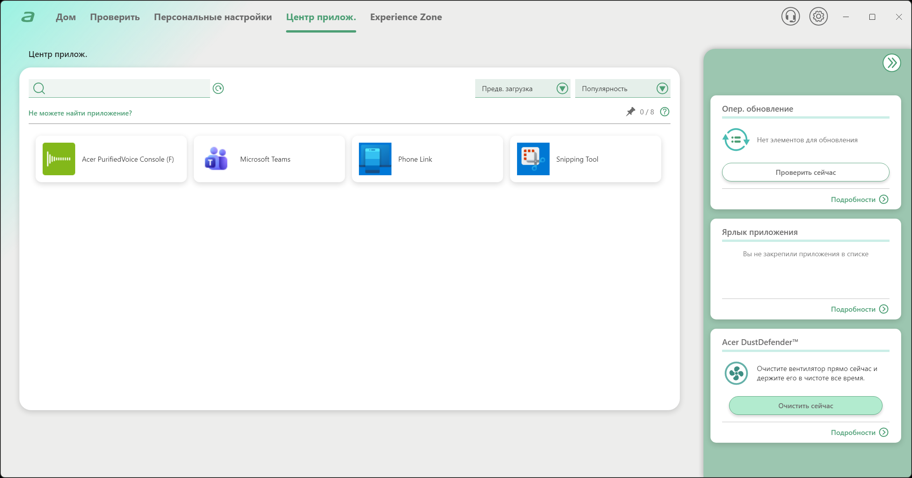Click the Acer DustDefender™ card title

pos(760,342)
